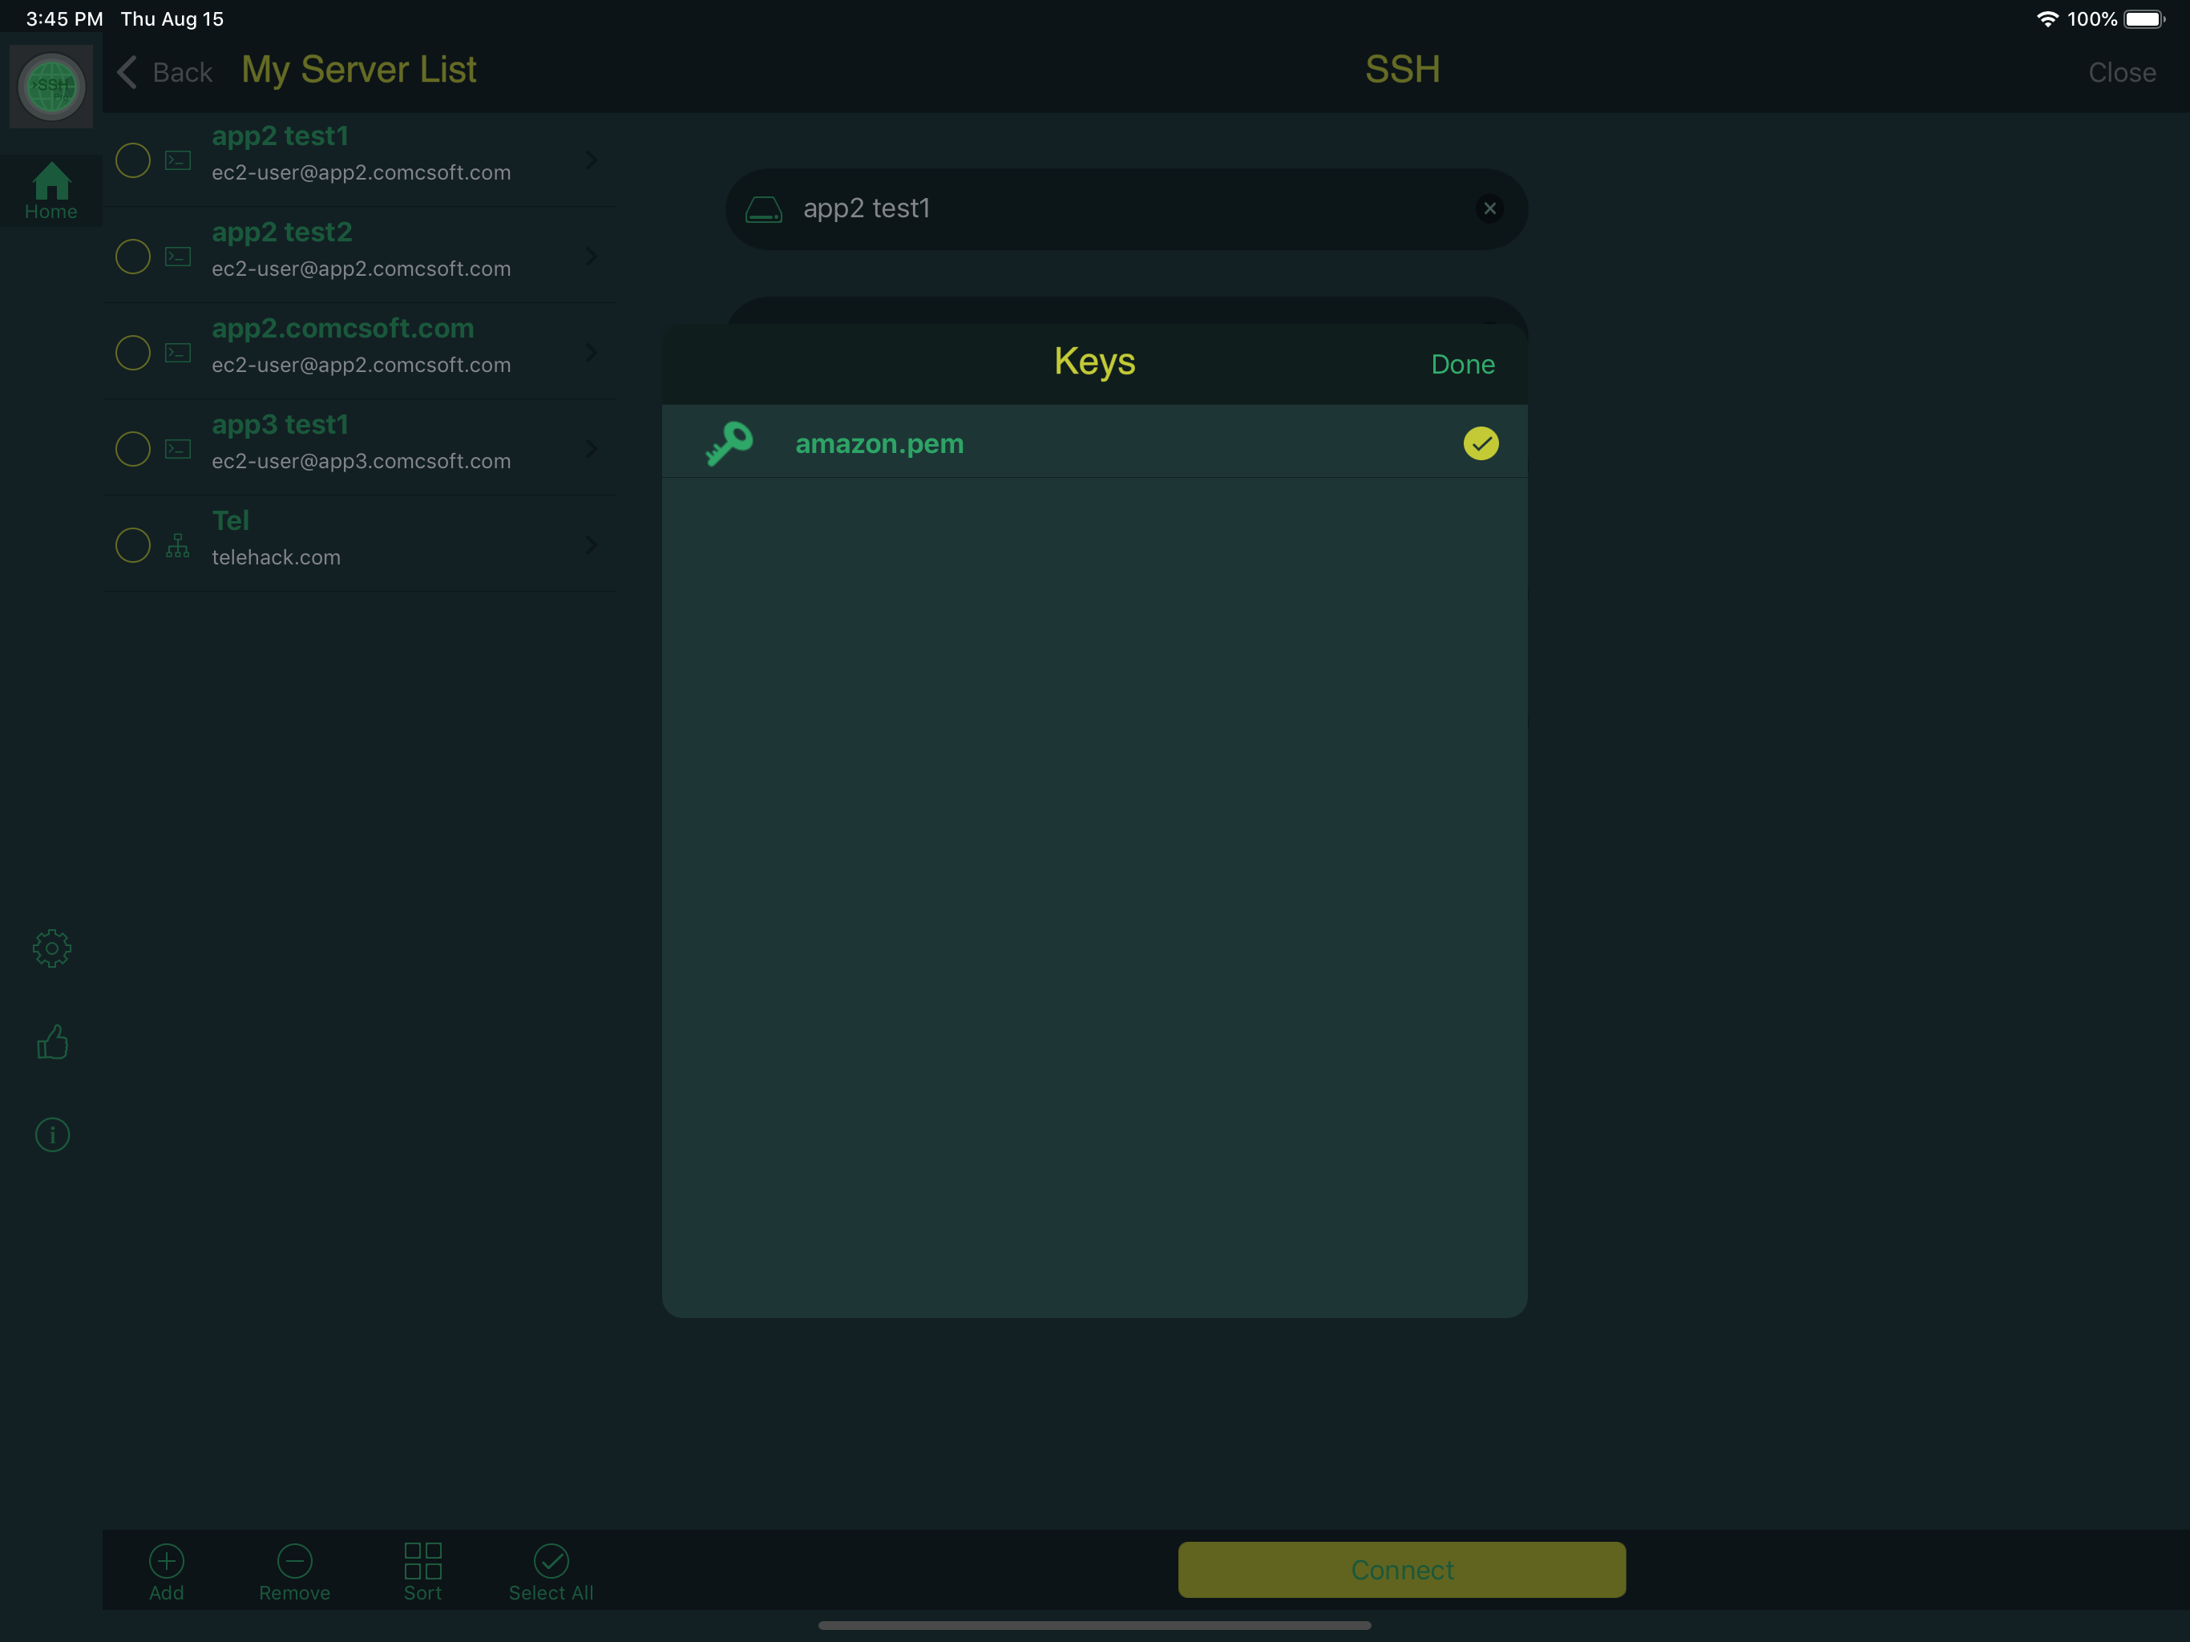Open the info icon in sidebar
This screenshot has width=2190, height=1642.
(x=51, y=1134)
